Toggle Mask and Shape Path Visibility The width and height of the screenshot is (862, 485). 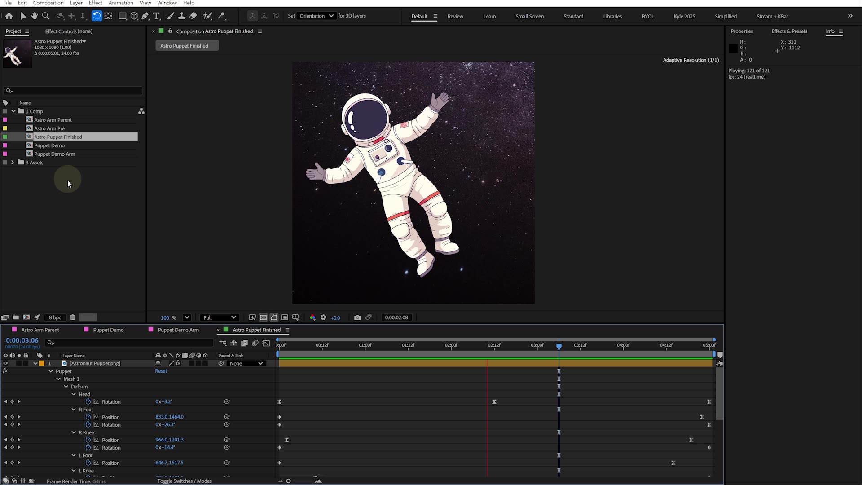point(274,317)
